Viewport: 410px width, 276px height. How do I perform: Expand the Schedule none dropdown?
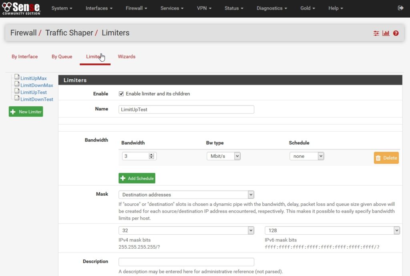pos(306,156)
